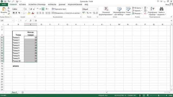This screenshot has height=97, width=173.
Task: Click the Paste (Вставить) clipboard icon
Action: point(4,9)
